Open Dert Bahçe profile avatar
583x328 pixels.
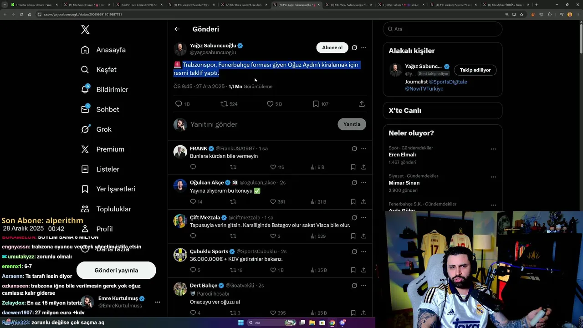[x=180, y=289]
